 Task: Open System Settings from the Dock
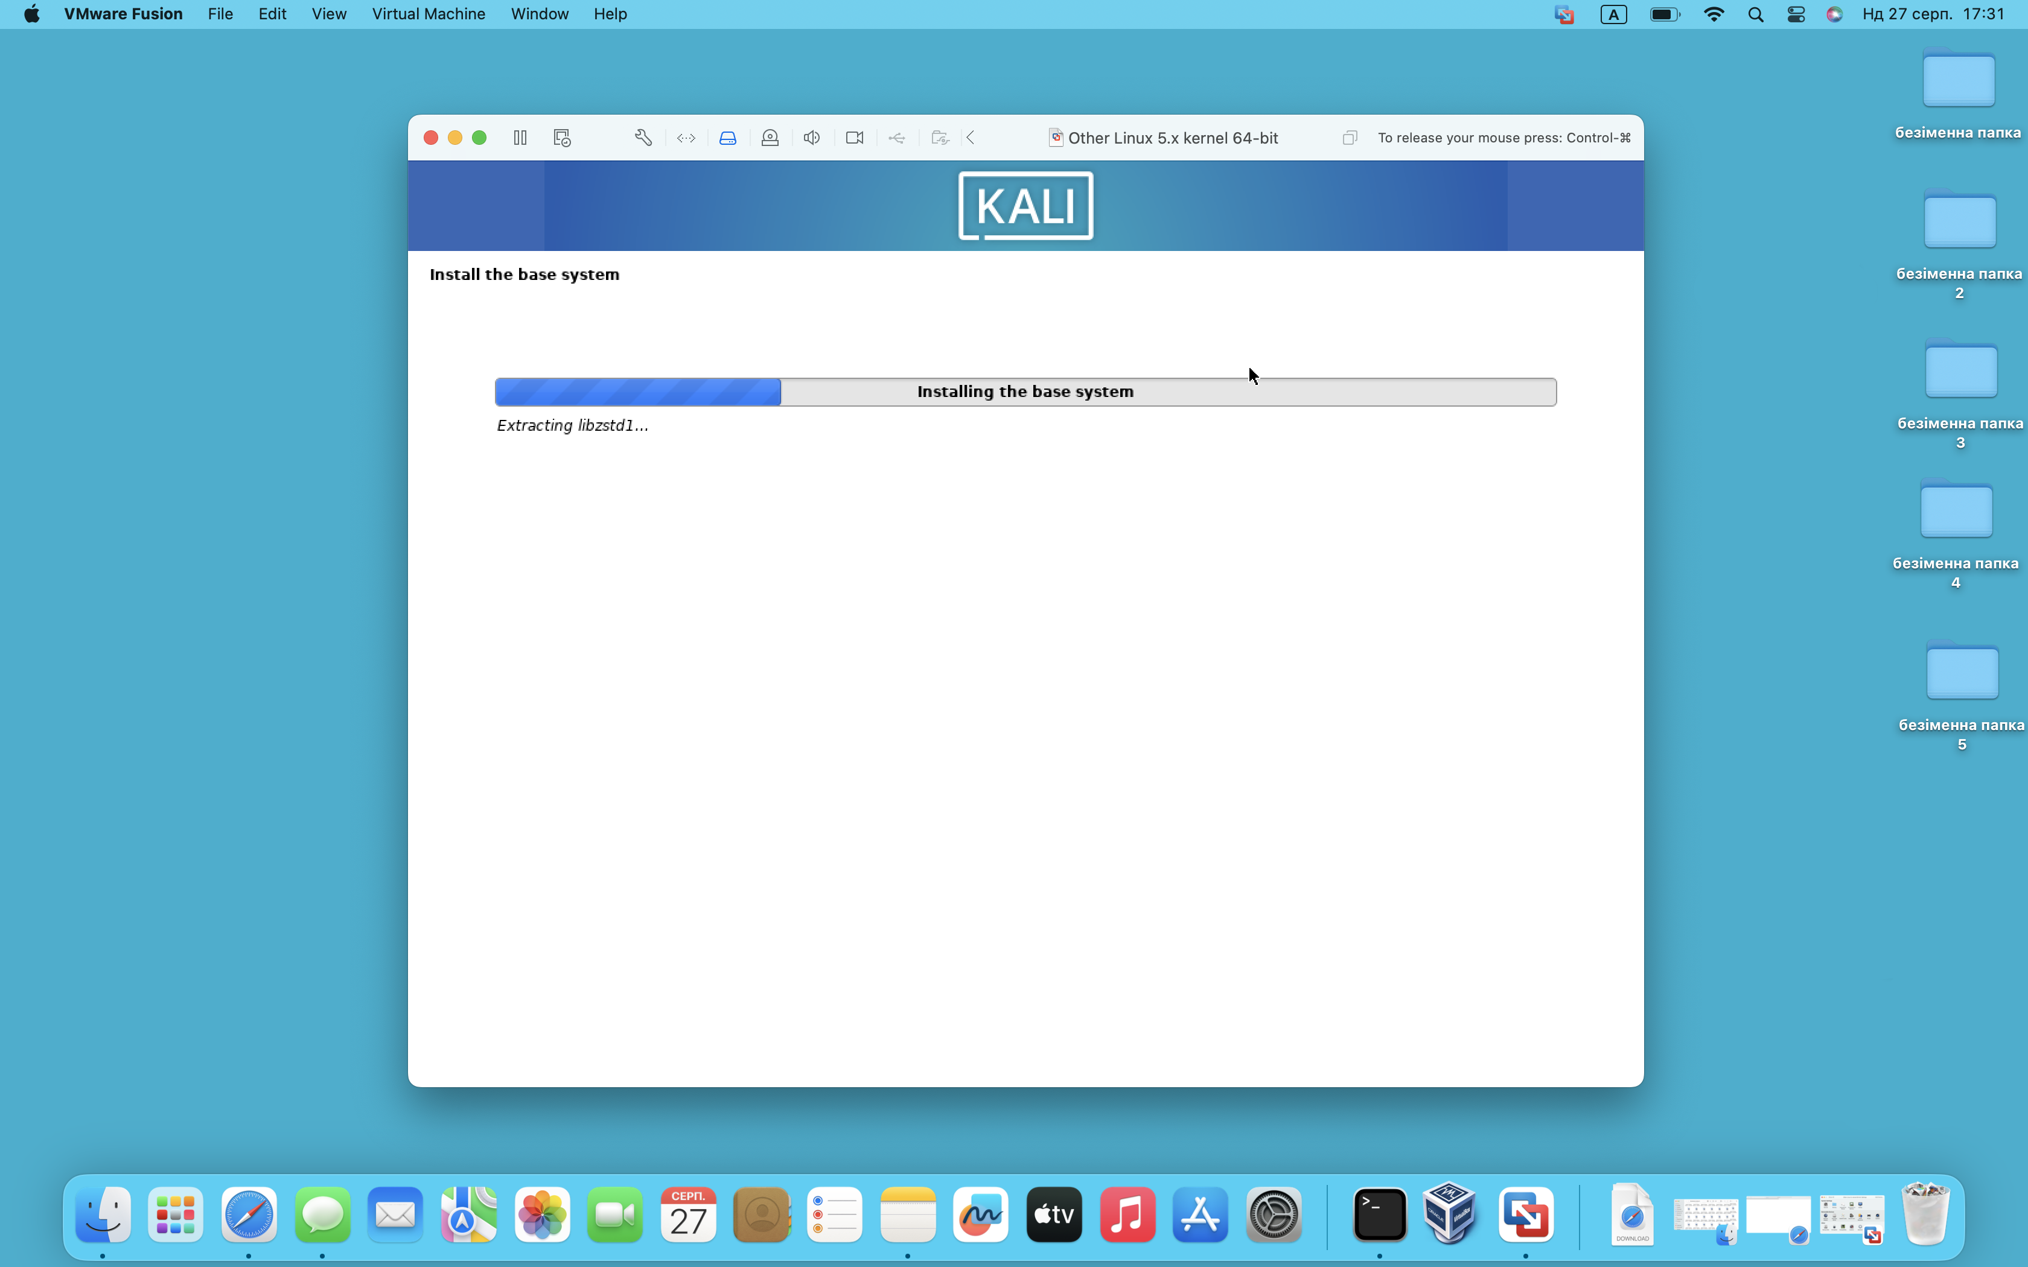point(1274,1214)
